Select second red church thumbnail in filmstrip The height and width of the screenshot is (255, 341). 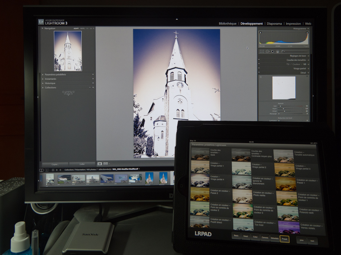(x=163, y=178)
